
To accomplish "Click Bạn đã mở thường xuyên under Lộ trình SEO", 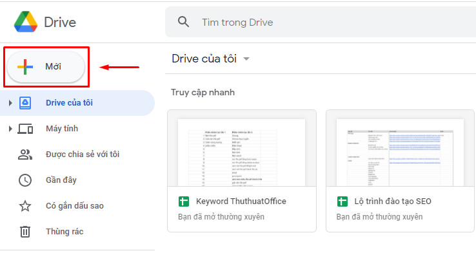I will (379, 217).
